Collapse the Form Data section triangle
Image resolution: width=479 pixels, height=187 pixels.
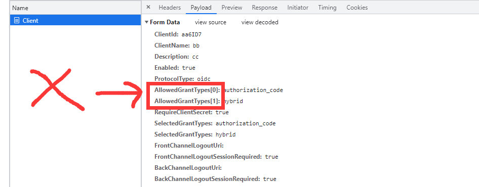pyautogui.click(x=147, y=22)
